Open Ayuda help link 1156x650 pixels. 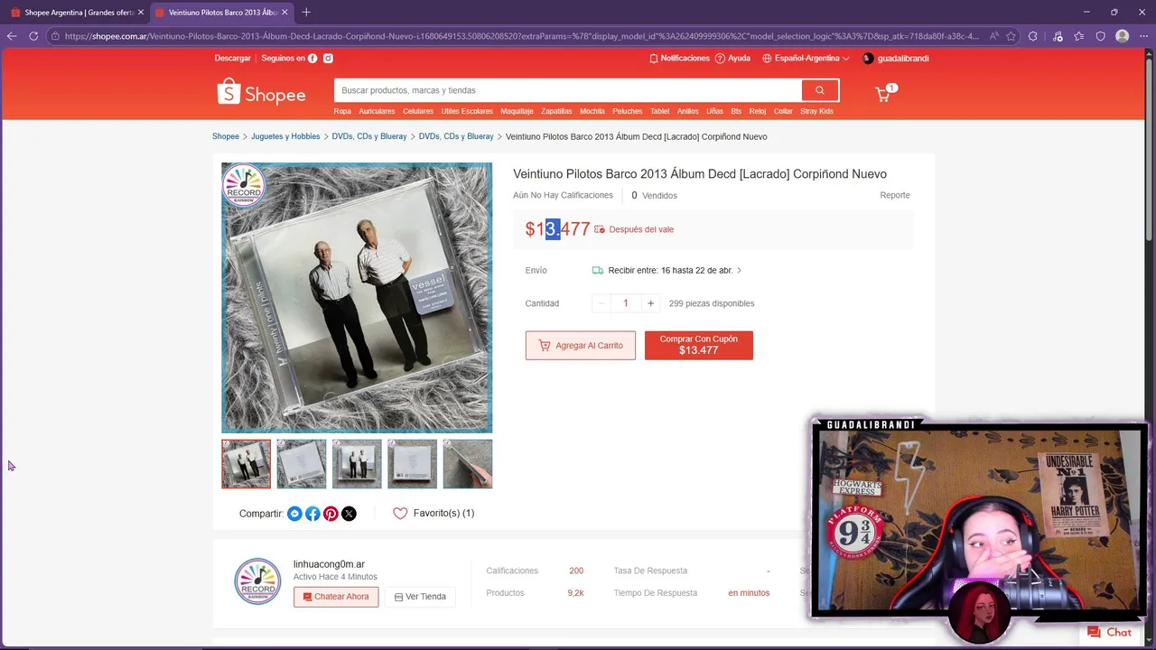coord(732,58)
